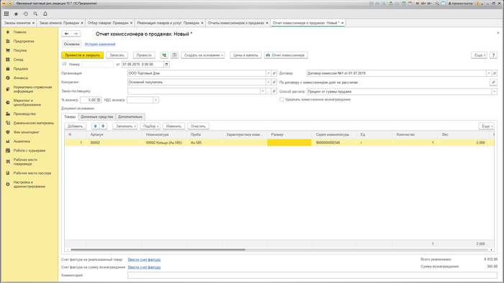This screenshot has width=504, height=283.
Task: Switch to Реализация товаров и услуг tab
Action: pyautogui.click(x=168, y=23)
